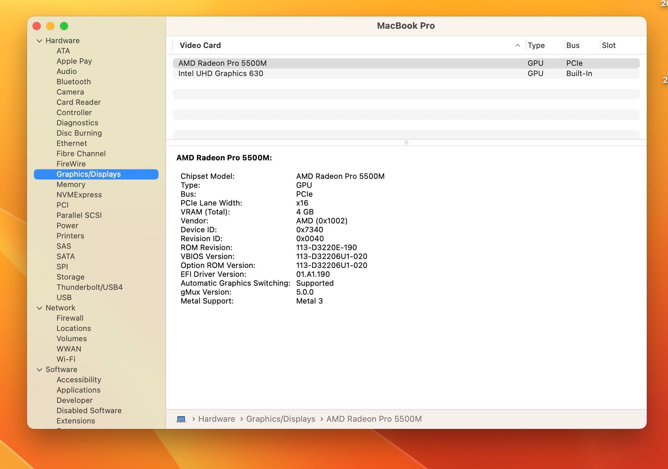Click AMD Radeon Pro 5500M in path bar
The width and height of the screenshot is (668, 469).
(x=374, y=419)
